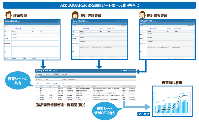Click the AppSQUARE logo in the 課題登録 screen
Image resolution: width=199 pixels, height=122 pixels.
pyautogui.click(x=11, y=21)
